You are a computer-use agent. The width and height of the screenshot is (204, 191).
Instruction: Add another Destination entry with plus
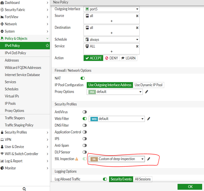coord(112,33)
